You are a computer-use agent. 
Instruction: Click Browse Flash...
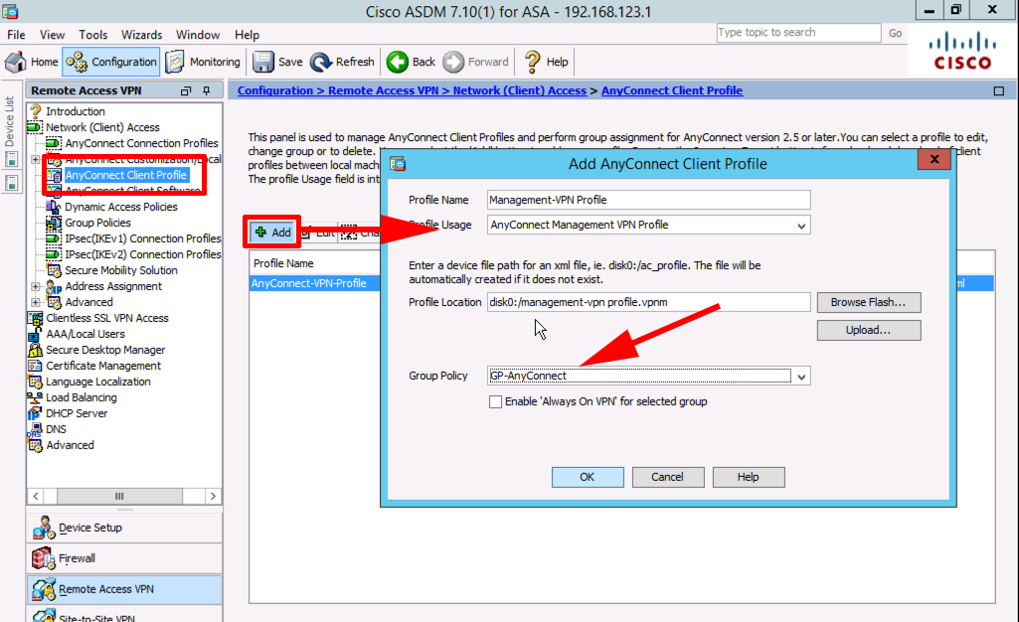[869, 303]
